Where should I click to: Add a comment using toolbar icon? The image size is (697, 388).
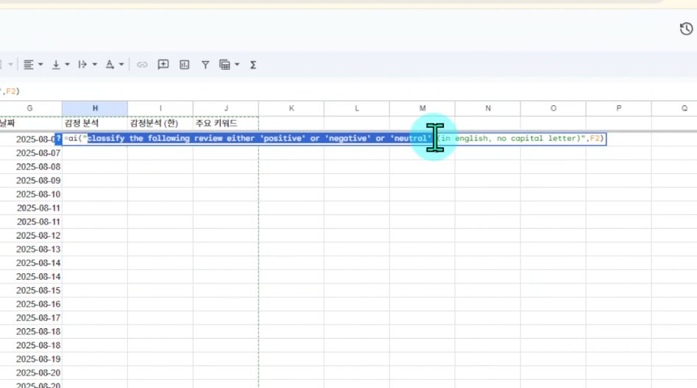[x=163, y=65]
